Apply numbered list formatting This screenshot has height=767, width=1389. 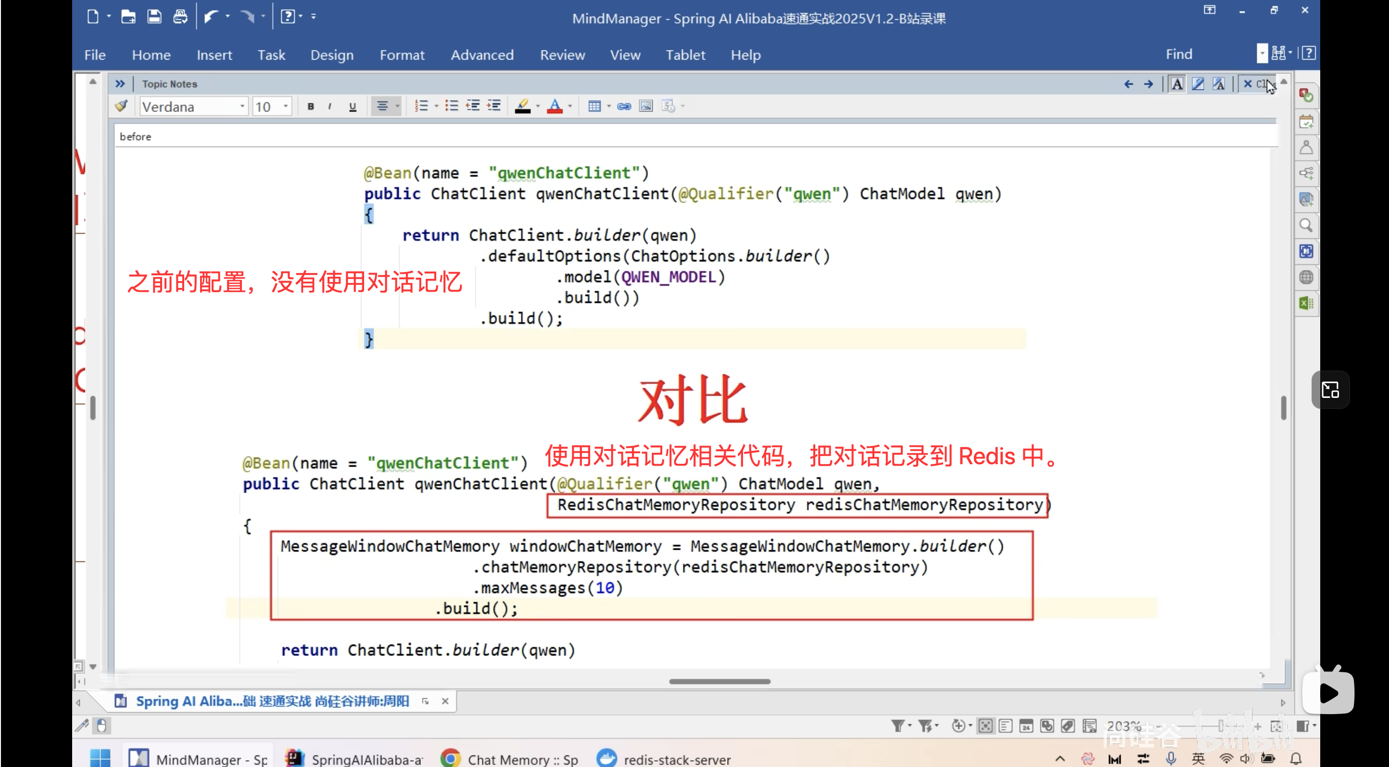point(421,106)
